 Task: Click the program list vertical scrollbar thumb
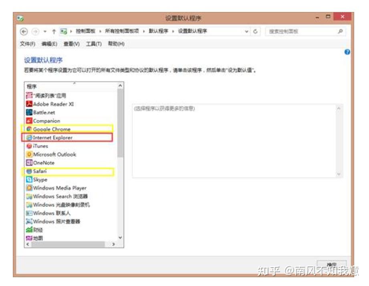pos(120,123)
